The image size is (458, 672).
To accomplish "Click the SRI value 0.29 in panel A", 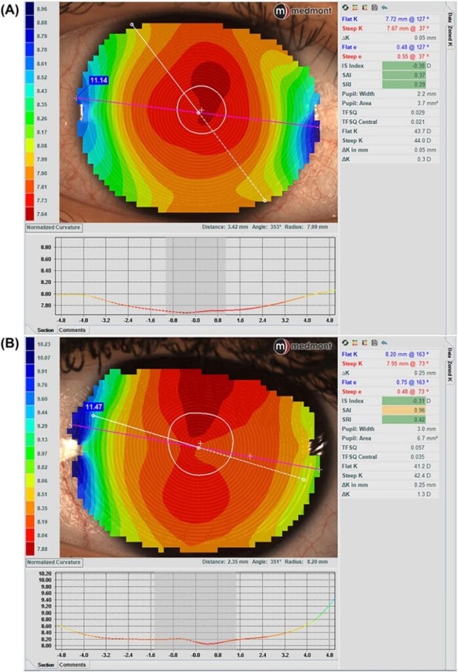I will pyautogui.click(x=404, y=85).
